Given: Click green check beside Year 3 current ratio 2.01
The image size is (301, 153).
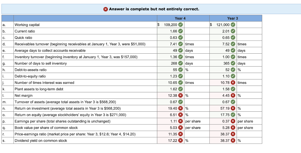Looking at the screenshot, I should (x=233, y=31).
